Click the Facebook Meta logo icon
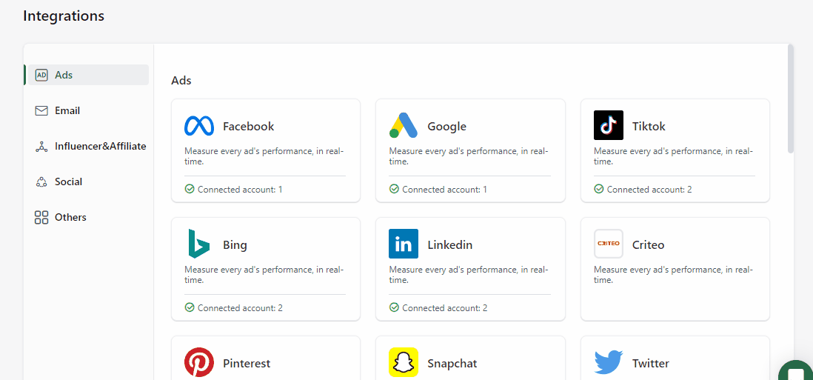The image size is (813, 380). click(x=198, y=126)
